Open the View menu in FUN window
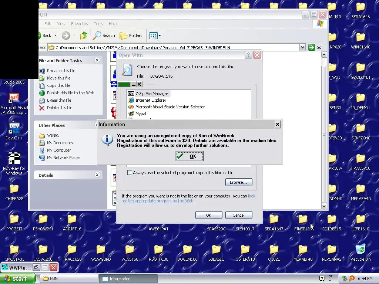This screenshot has width=379, height=284. click(x=61, y=24)
